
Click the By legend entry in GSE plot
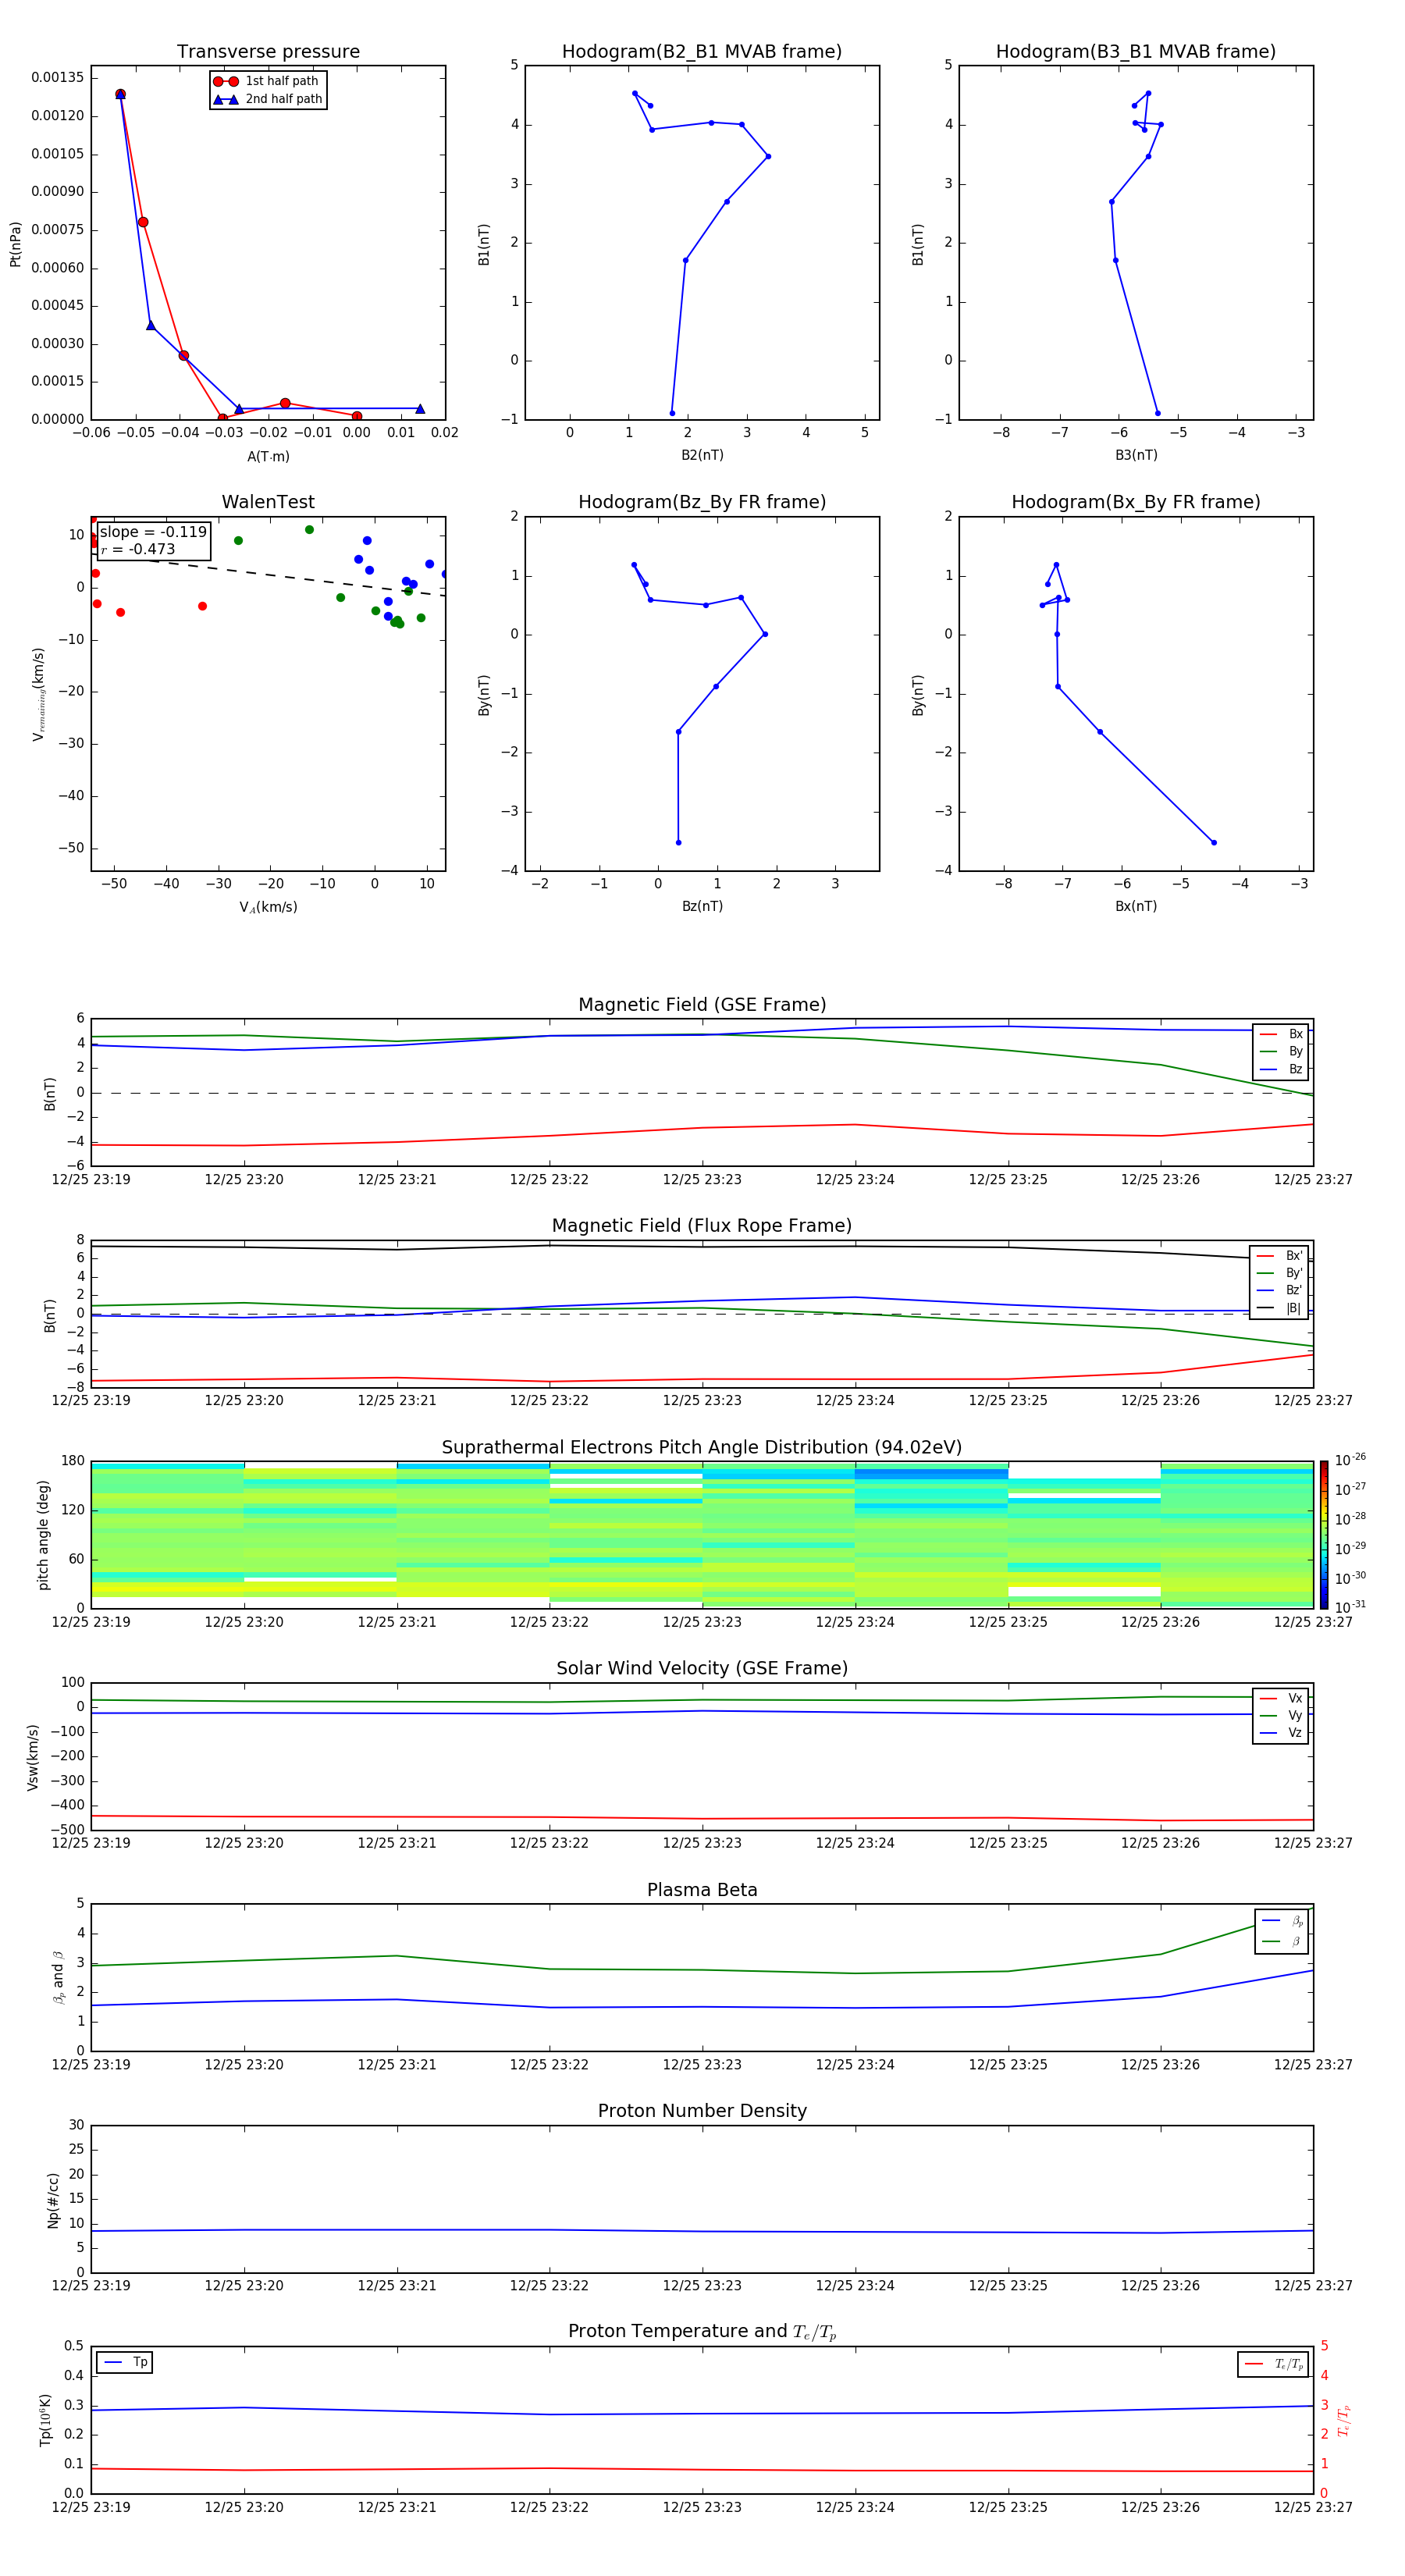(1281, 1051)
